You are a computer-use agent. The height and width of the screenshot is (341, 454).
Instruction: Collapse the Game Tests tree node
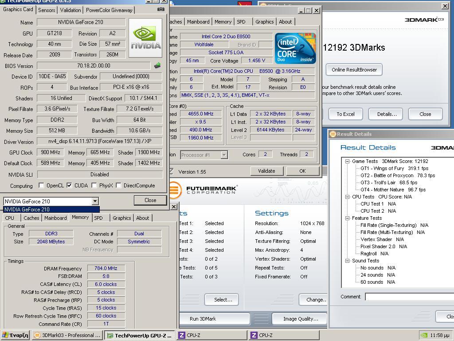click(x=347, y=161)
